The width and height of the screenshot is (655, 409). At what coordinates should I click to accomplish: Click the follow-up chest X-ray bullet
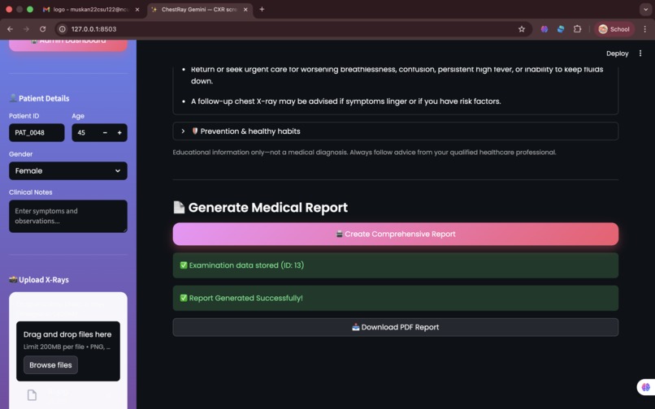click(x=346, y=101)
